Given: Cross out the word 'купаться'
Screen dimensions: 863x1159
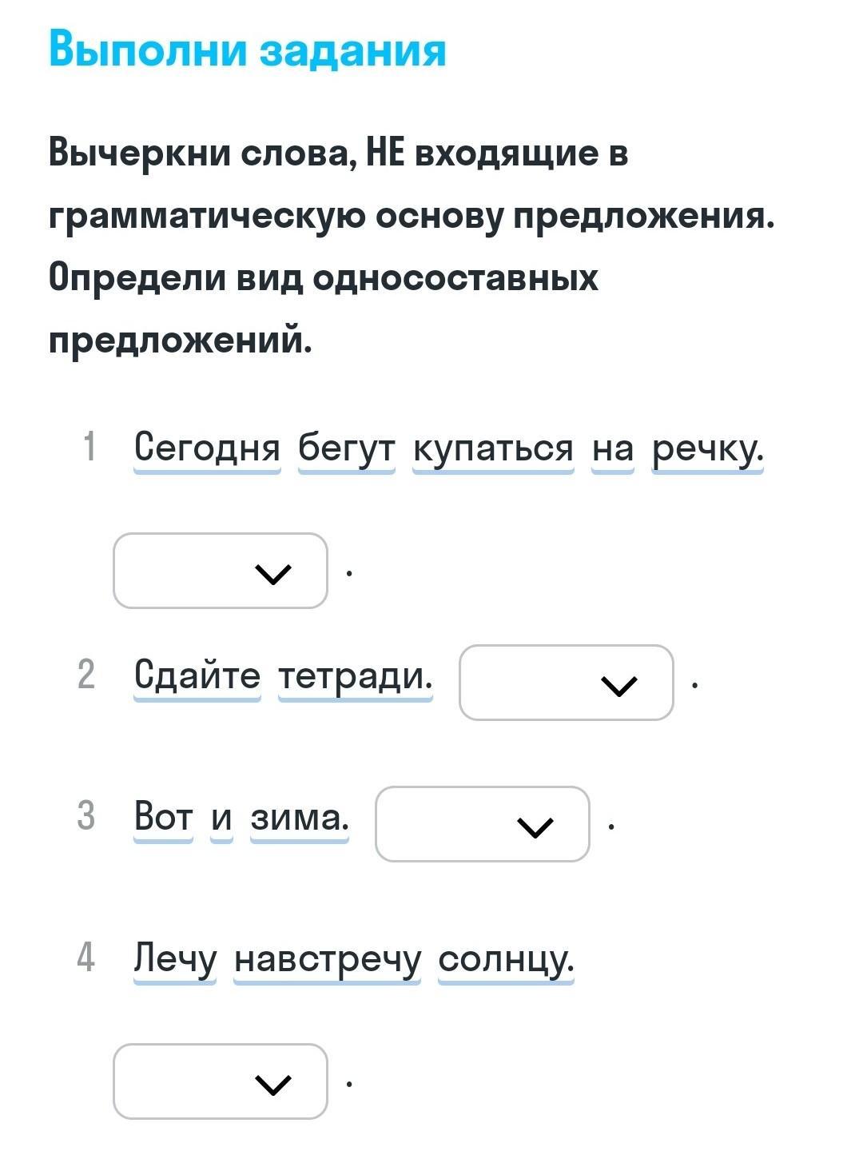Looking at the screenshot, I should coord(493,448).
